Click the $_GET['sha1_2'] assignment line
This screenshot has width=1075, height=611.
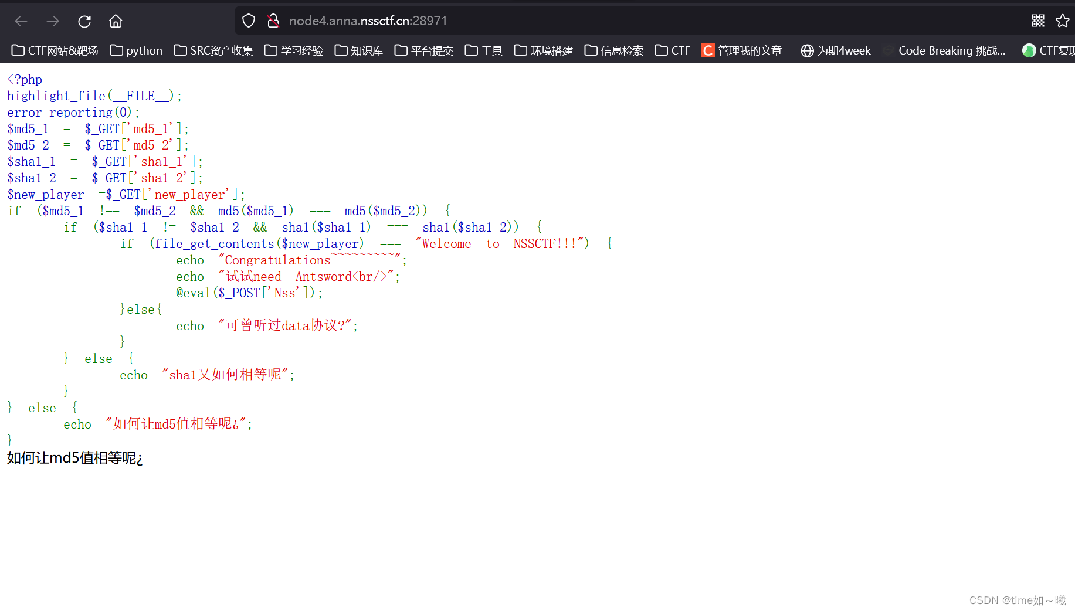(105, 178)
